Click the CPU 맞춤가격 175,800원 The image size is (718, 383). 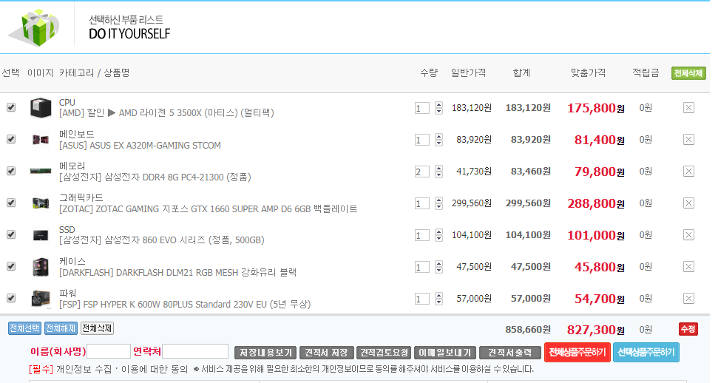click(x=596, y=108)
